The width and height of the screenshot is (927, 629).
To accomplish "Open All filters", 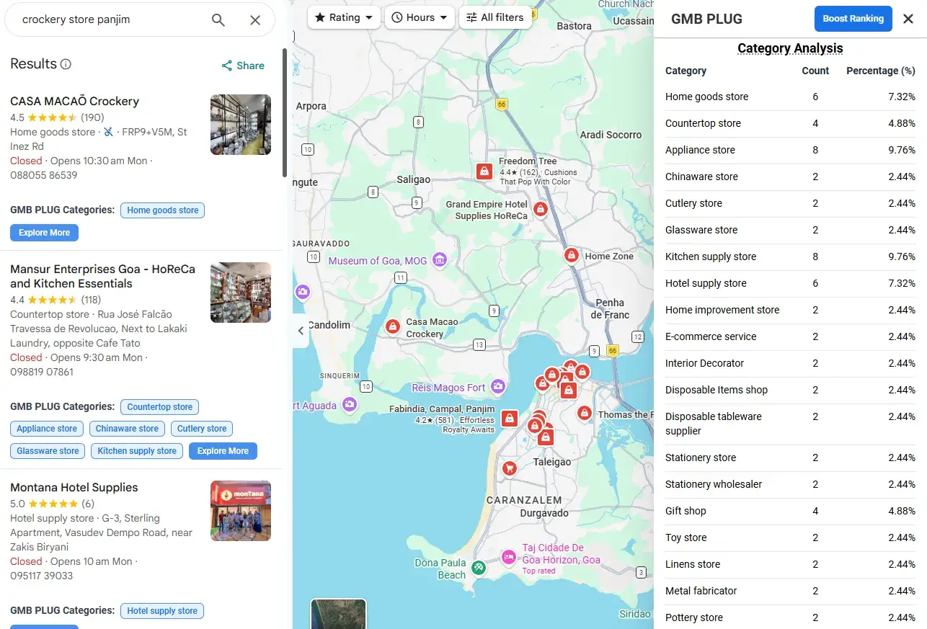I will coord(495,17).
